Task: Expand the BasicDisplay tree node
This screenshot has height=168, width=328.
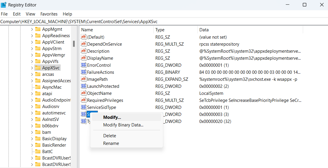Action: [x=32, y=139]
